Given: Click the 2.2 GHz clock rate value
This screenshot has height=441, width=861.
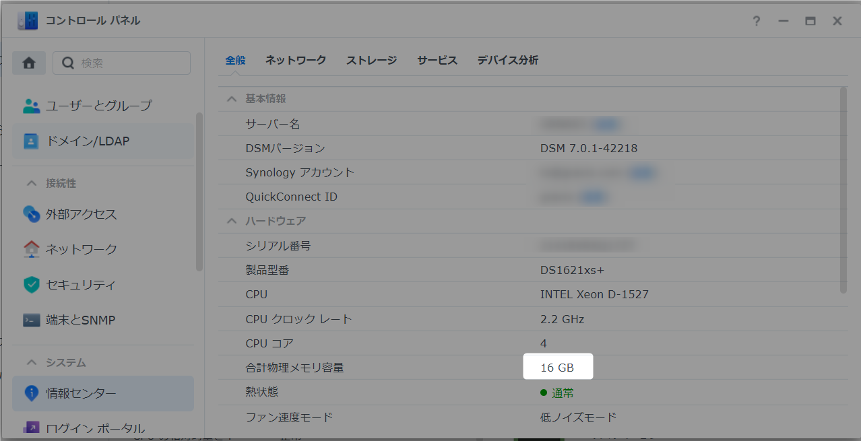Looking at the screenshot, I should coord(563,319).
